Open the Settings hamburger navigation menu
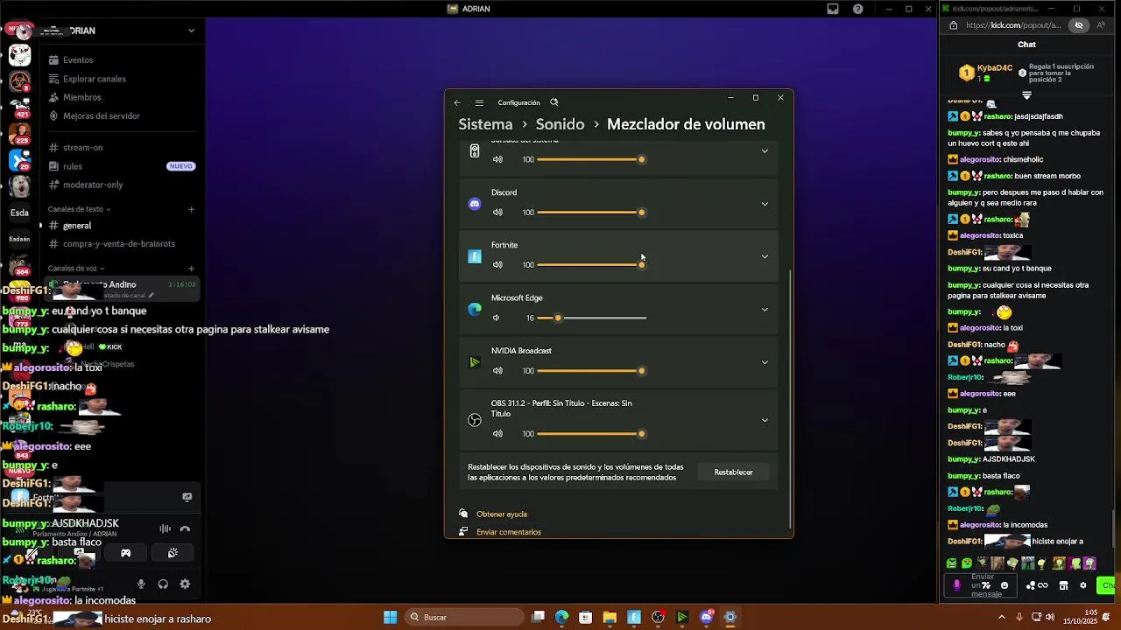This screenshot has height=630, width=1121. (479, 102)
